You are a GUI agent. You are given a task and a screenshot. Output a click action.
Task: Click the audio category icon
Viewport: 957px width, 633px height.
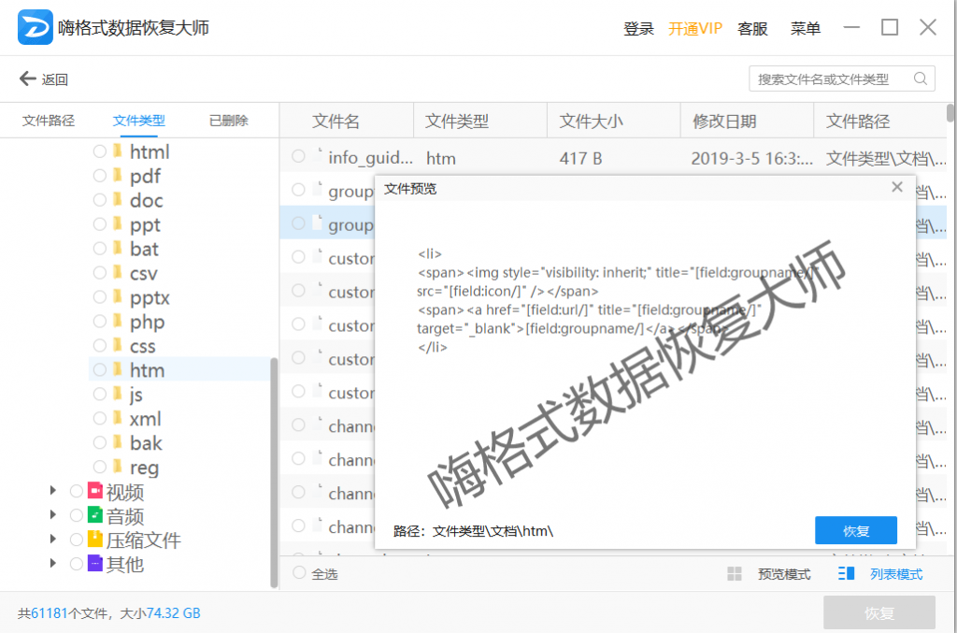[x=95, y=515]
